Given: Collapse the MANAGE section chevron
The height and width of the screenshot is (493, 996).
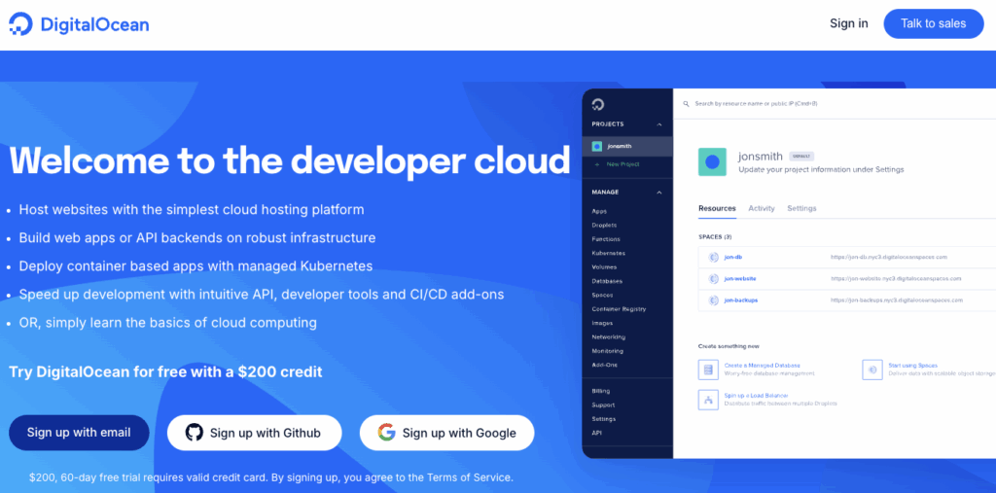Looking at the screenshot, I should (659, 193).
